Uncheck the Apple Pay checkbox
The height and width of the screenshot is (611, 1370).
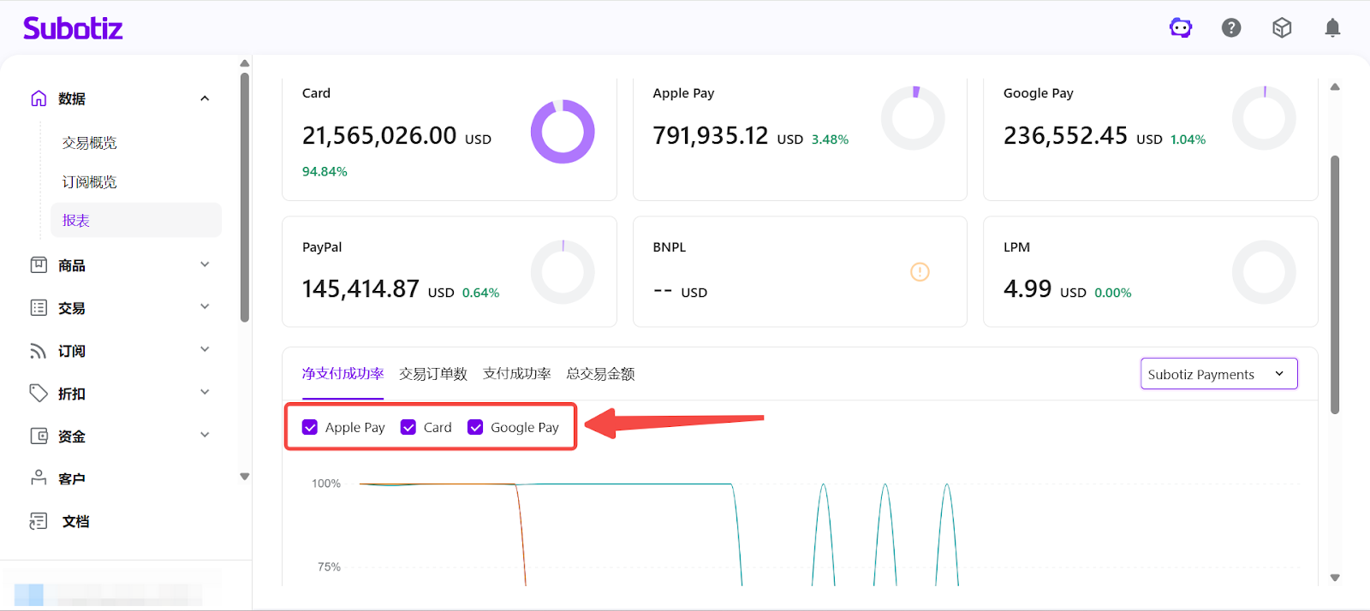click(310, 427)
